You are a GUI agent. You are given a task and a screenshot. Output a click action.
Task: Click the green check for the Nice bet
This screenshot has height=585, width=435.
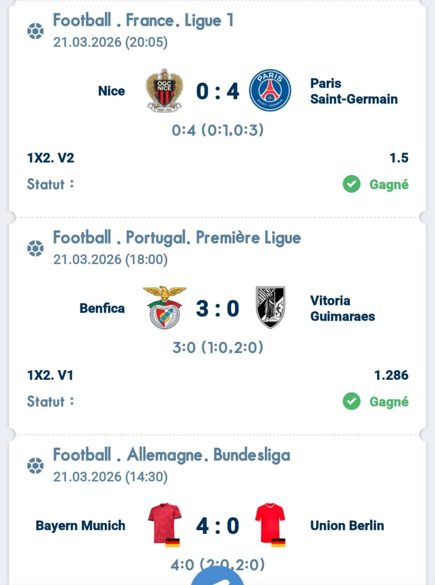(351, 184)
